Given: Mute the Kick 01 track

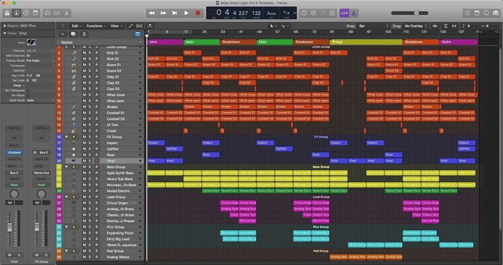Looking at the screenshot, I should (x=84, y=53).
